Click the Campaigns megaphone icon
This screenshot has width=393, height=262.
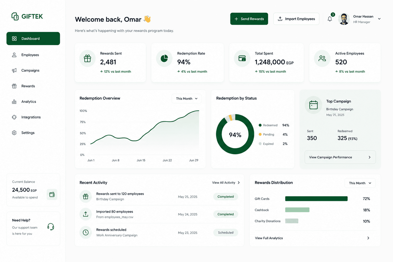(x=14, y=70)
